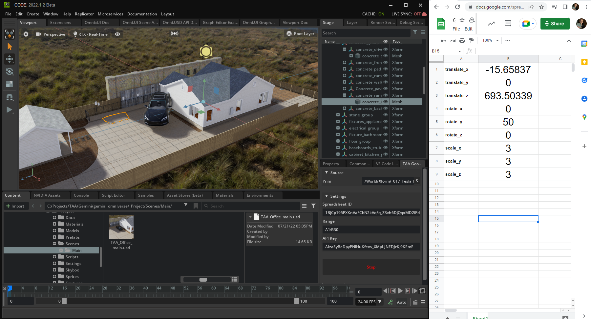Open the RTX - Real-Time renderer menu
Viewport: 591px width, 319px height.
[x=91, y=34]
